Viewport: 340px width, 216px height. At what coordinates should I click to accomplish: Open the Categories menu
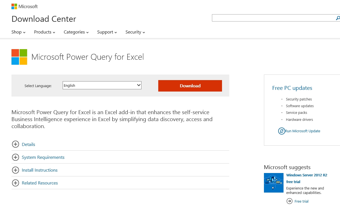(x=76, y=32)
